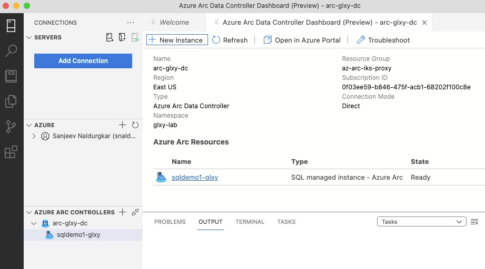The image size is (485, 269).
Task: Add an Azure account with plus icon
Action: (123, 125)
